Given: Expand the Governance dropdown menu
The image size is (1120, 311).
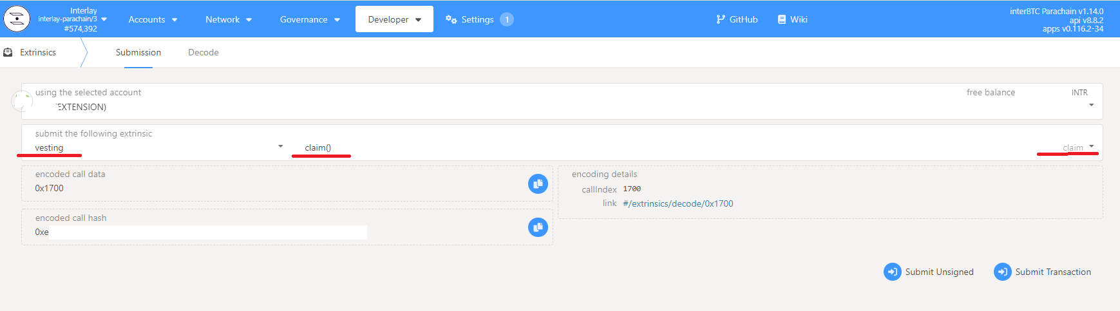Looking at the screenshot, I should [309, 19].
